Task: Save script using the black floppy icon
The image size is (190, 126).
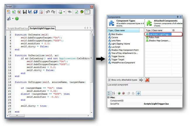Action: tap(25, 12)
